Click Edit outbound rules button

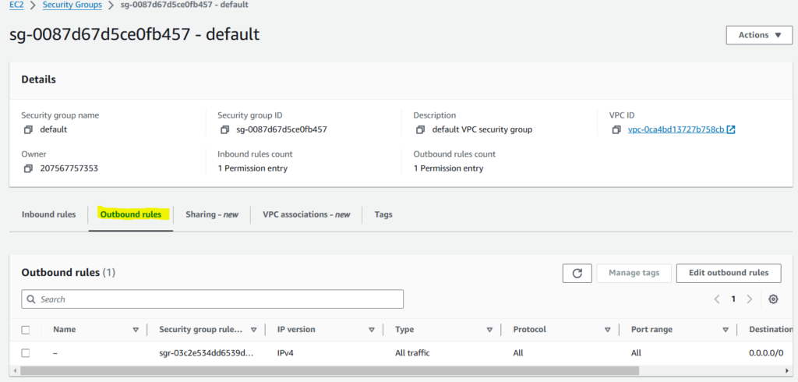pos(728,273)
